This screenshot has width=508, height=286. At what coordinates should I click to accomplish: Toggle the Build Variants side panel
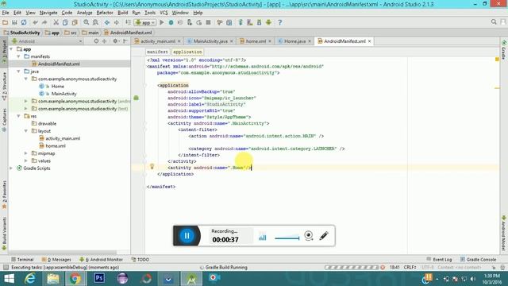point(4,234)
